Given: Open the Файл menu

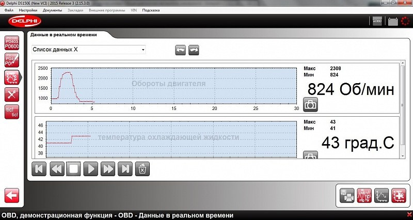Looking at the screenshot, I should click(x=9, y=10).
